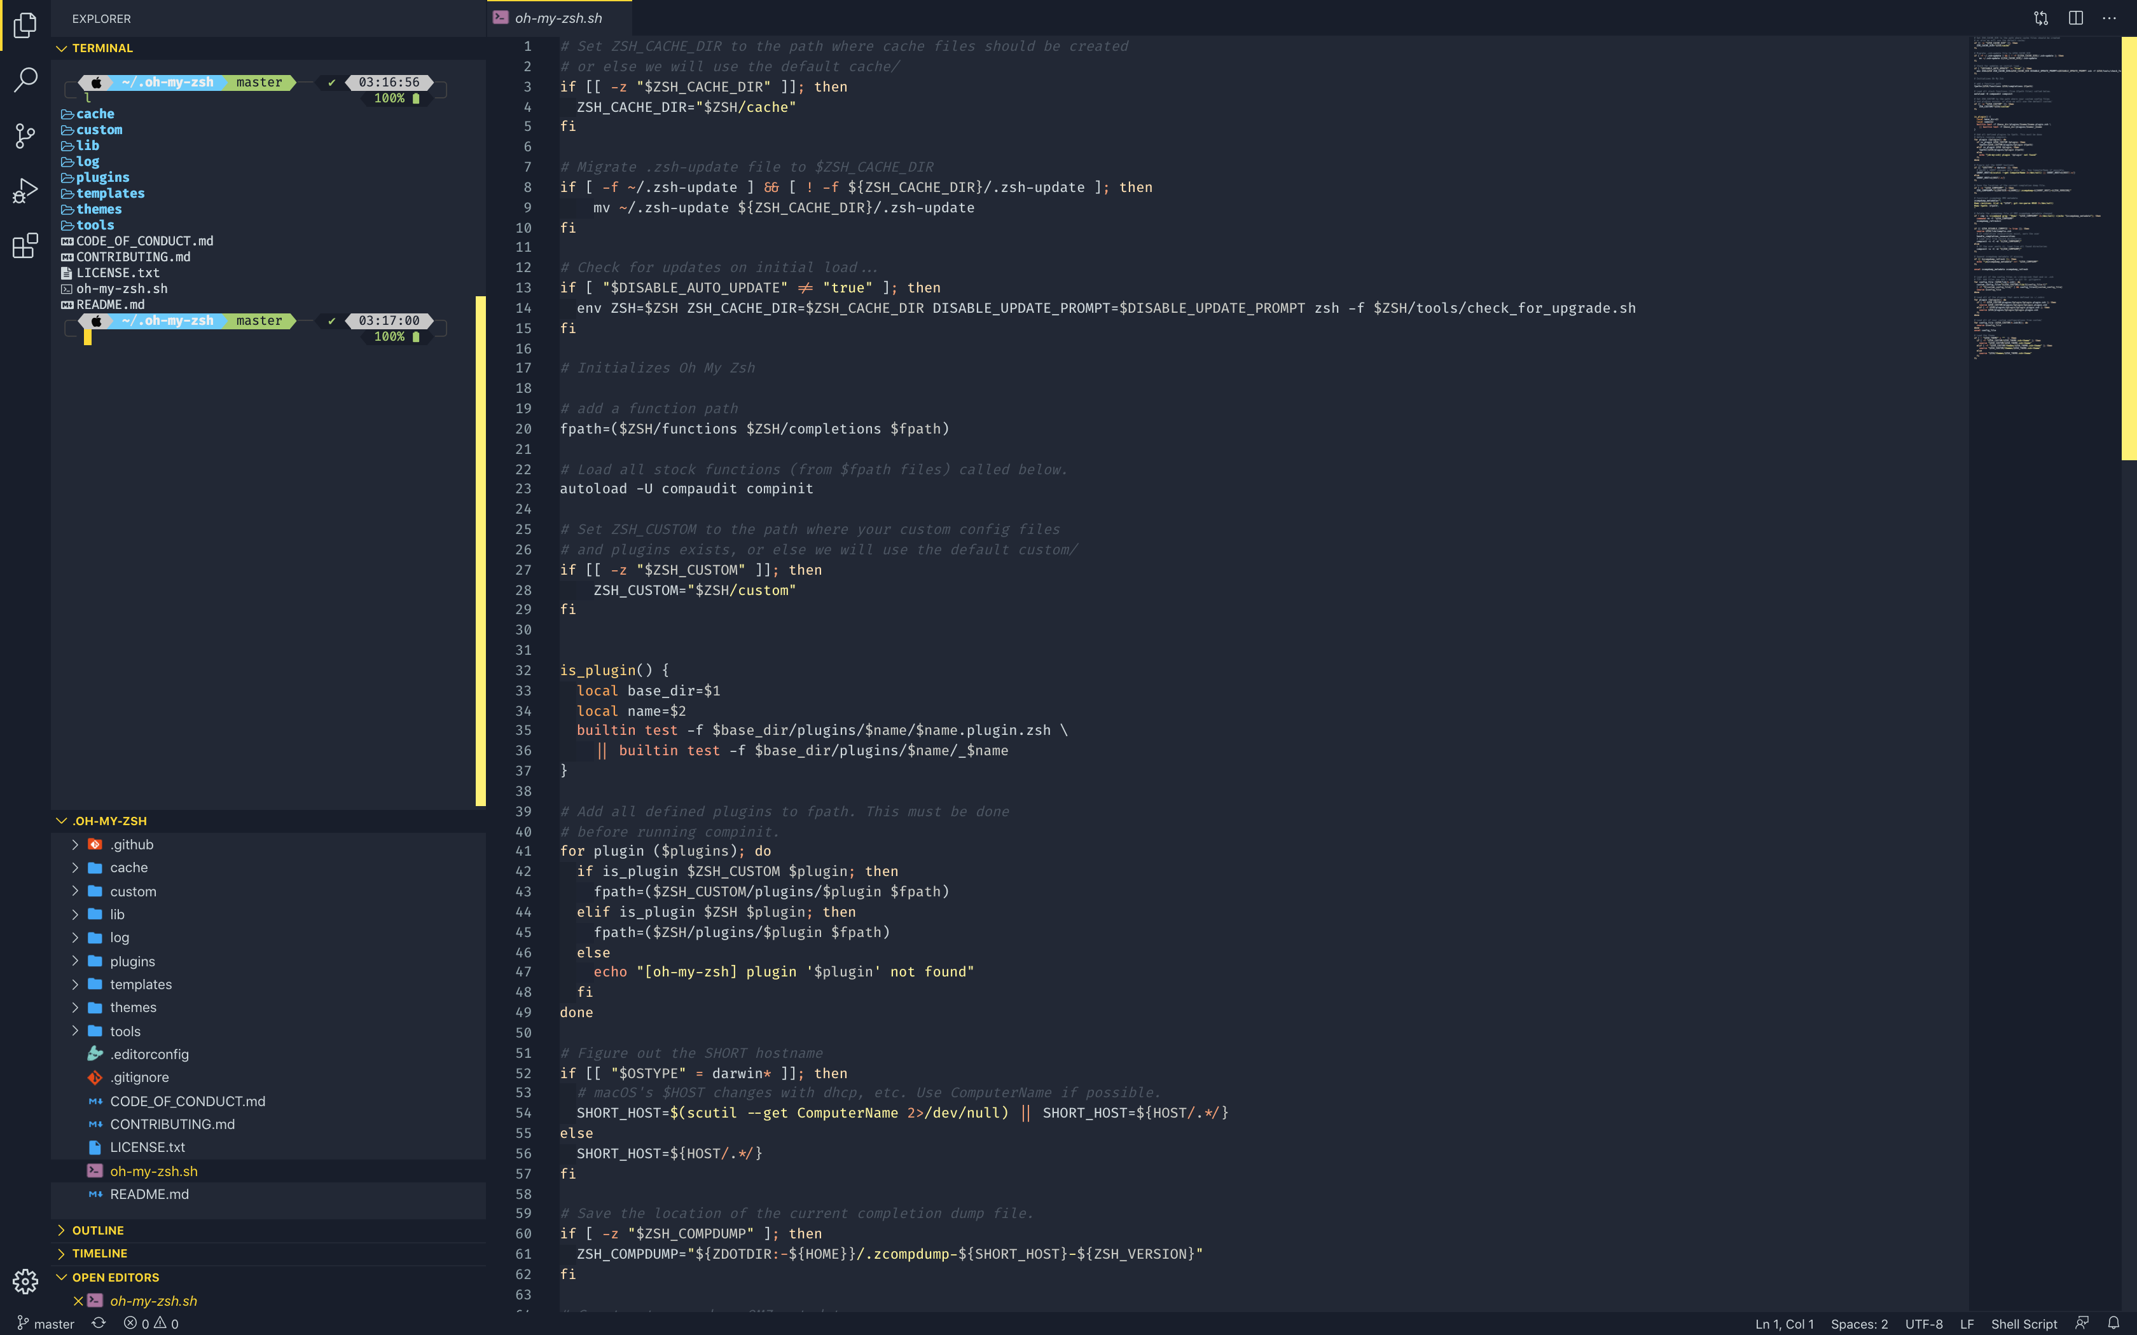Click the master branch status item
Viewport: 2137px width, 1335px height.
(x=46, y=1324)
